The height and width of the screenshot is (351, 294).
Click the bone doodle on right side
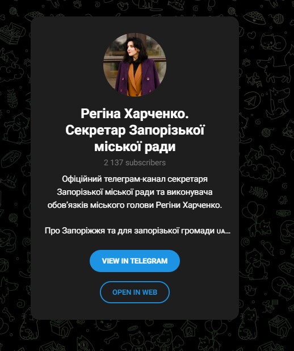tap(278, 149)
